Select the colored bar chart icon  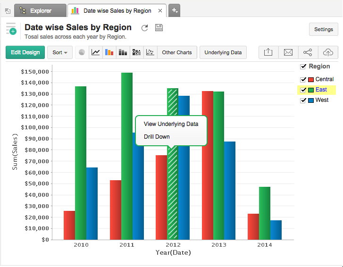tap(109, 52)
